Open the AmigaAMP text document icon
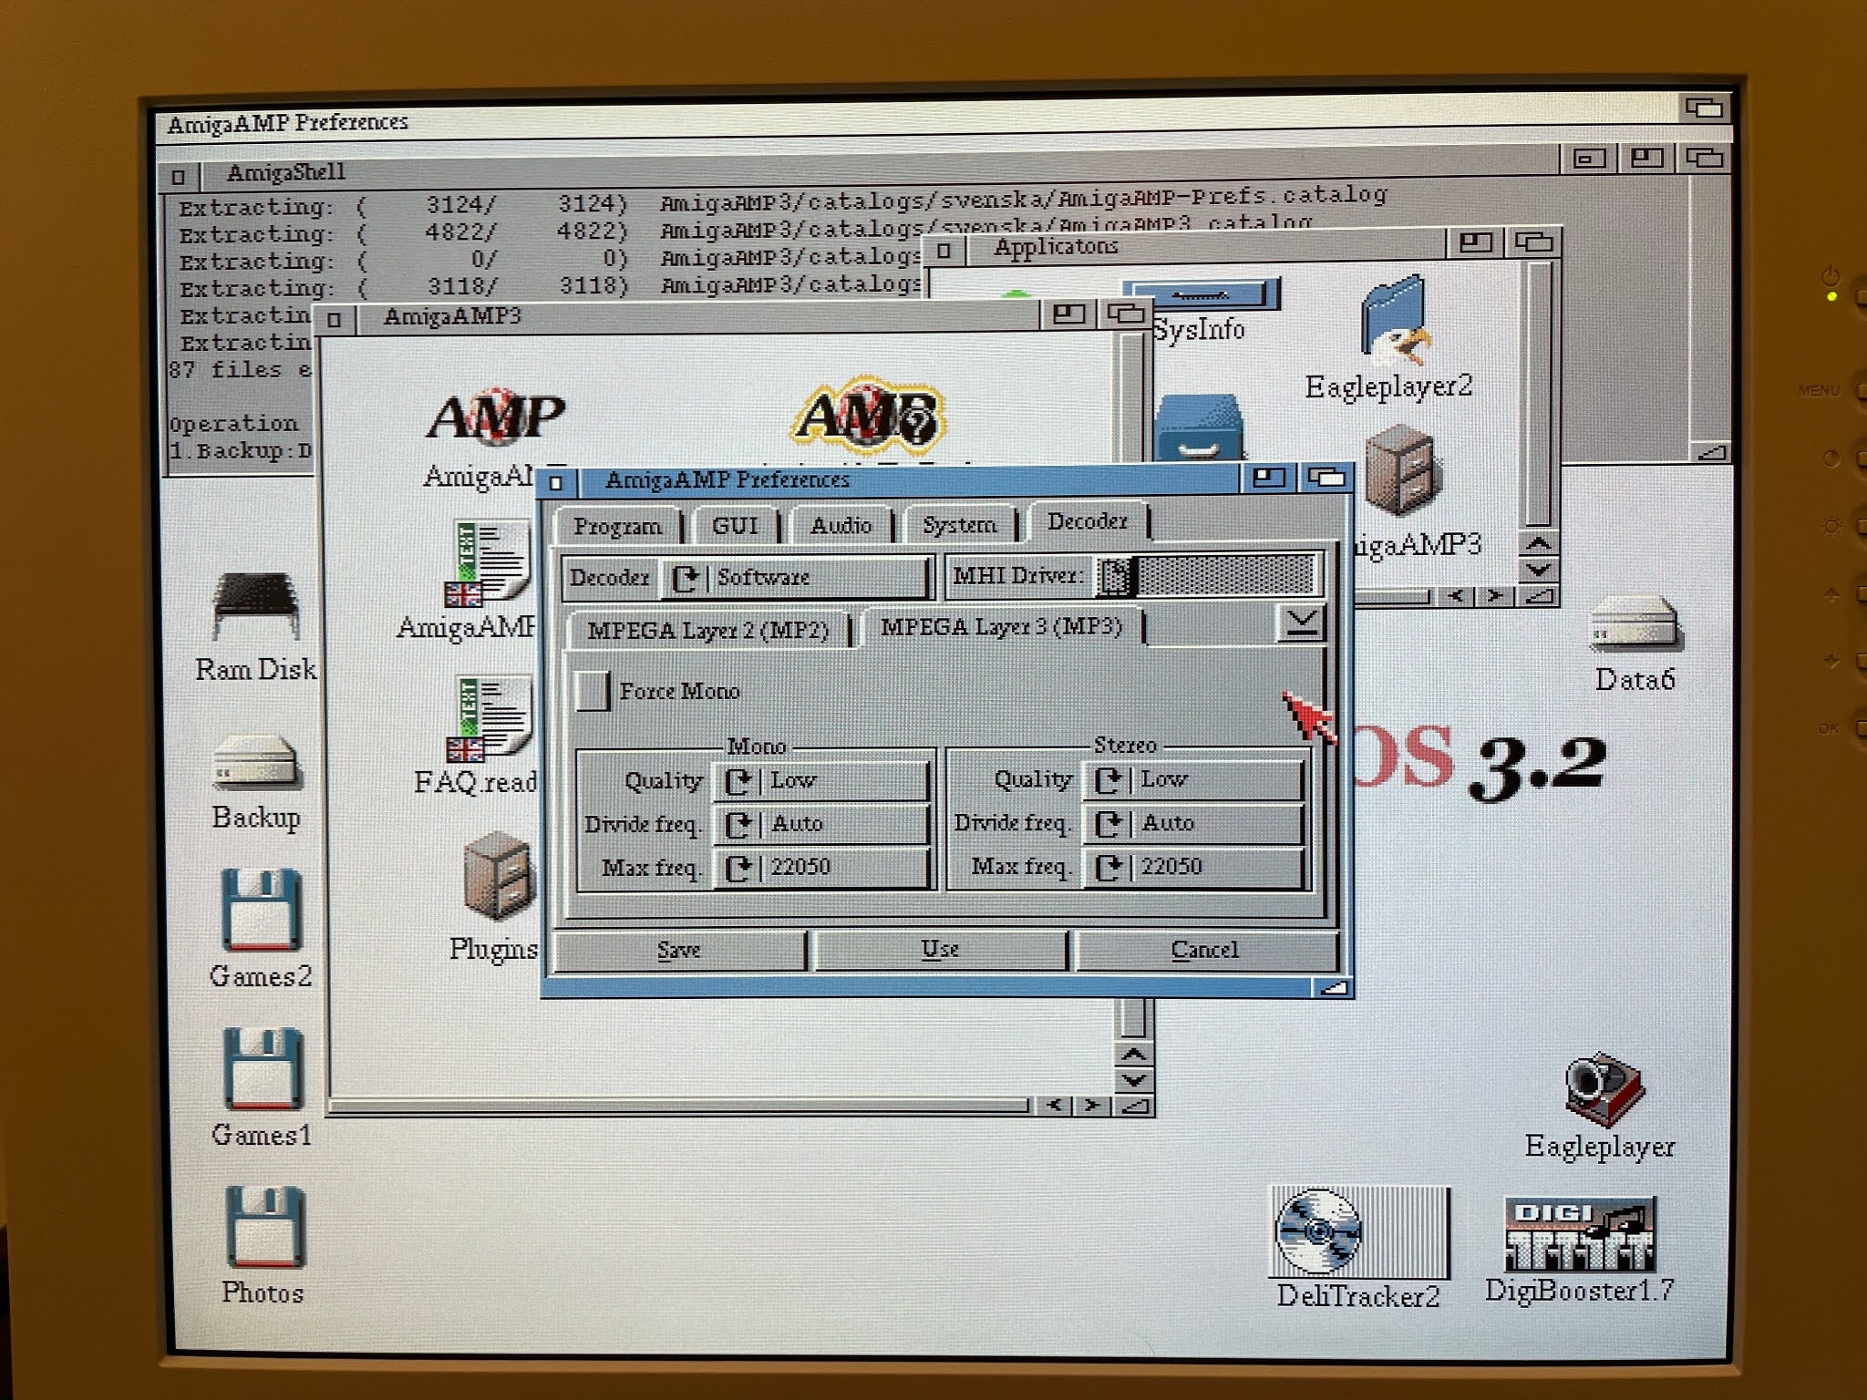 coord(489,564)
